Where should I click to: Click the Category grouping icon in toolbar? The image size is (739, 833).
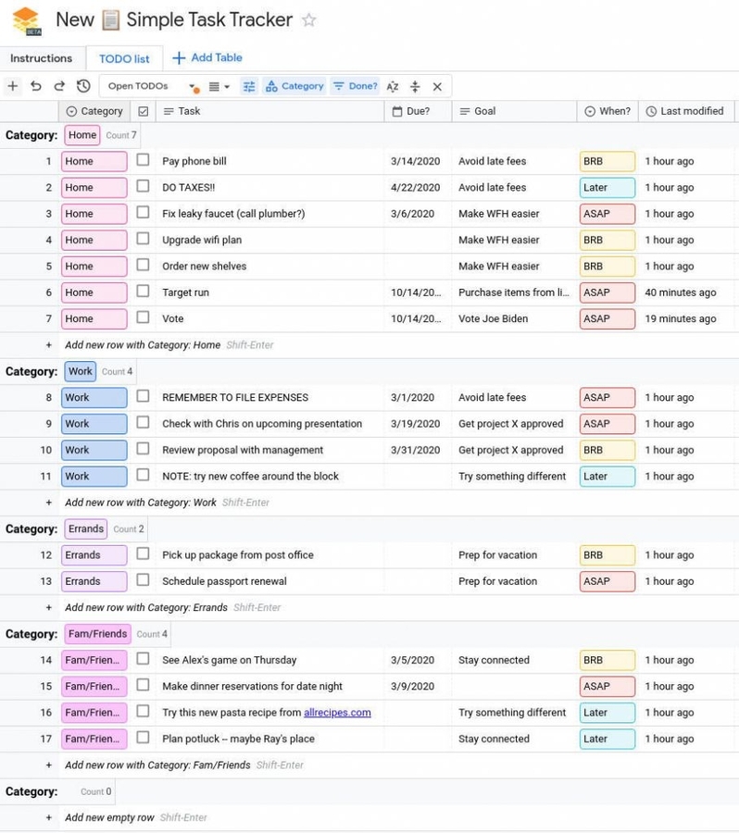pyautogui.click(x=273, y=86)
